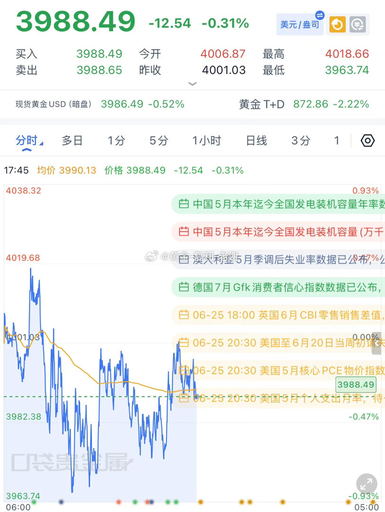Tap the large 3988.49 price
Image resolution: width=385 pixels, height=512 pixels.
point(76,21)
